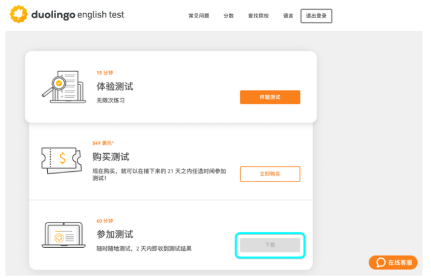Click the 15 分钟 duration label

click(x=105, y=72)
